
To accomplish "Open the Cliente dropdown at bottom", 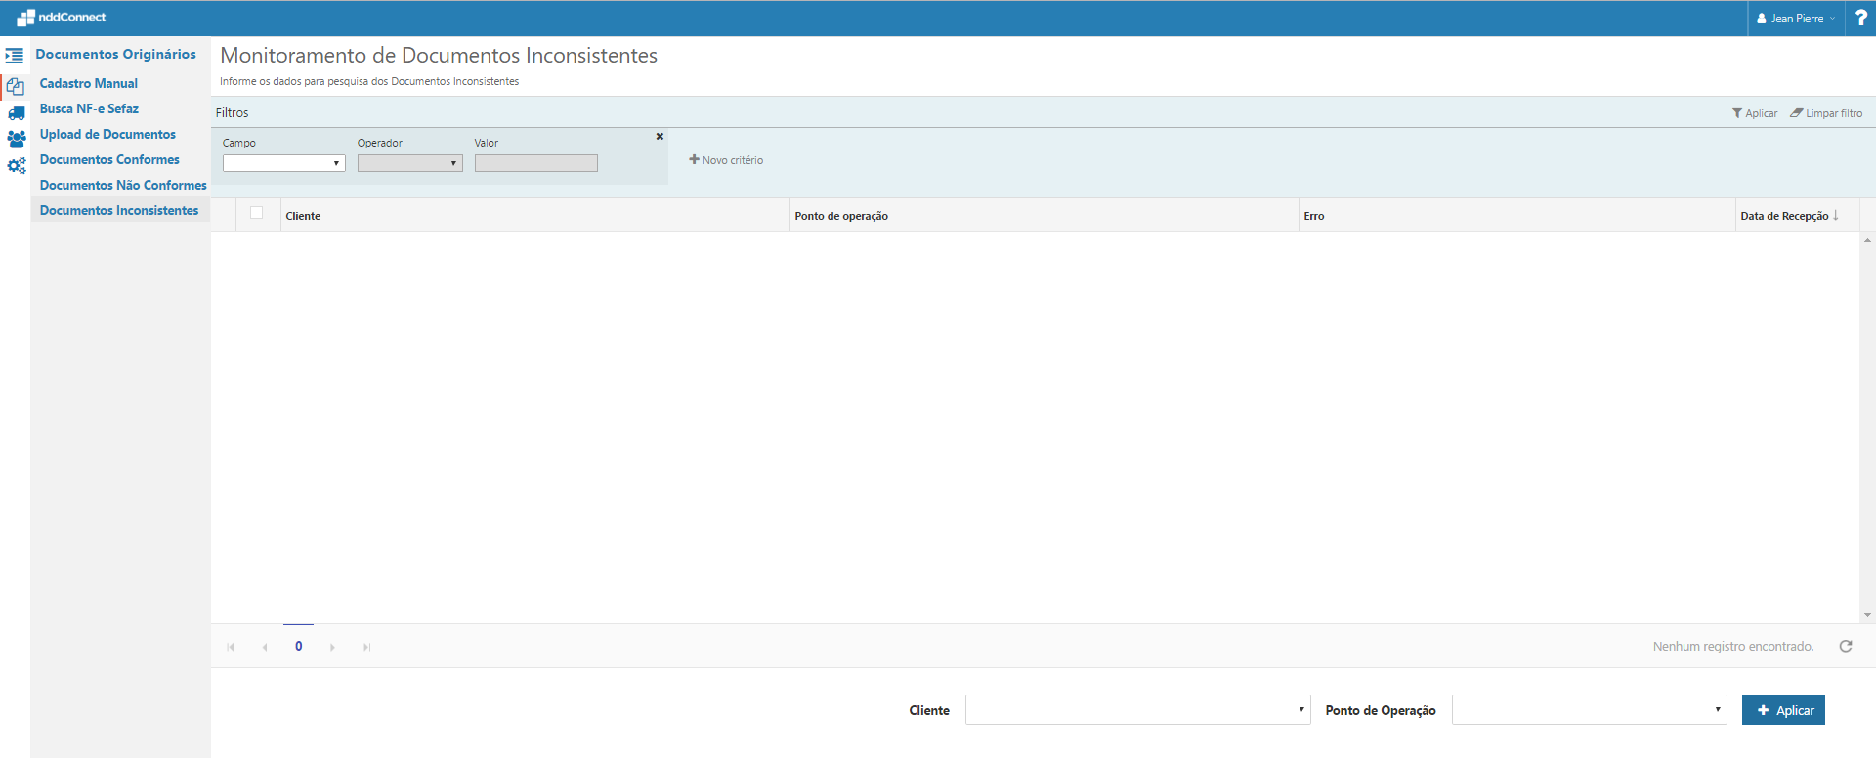I will coord(1137,710).
